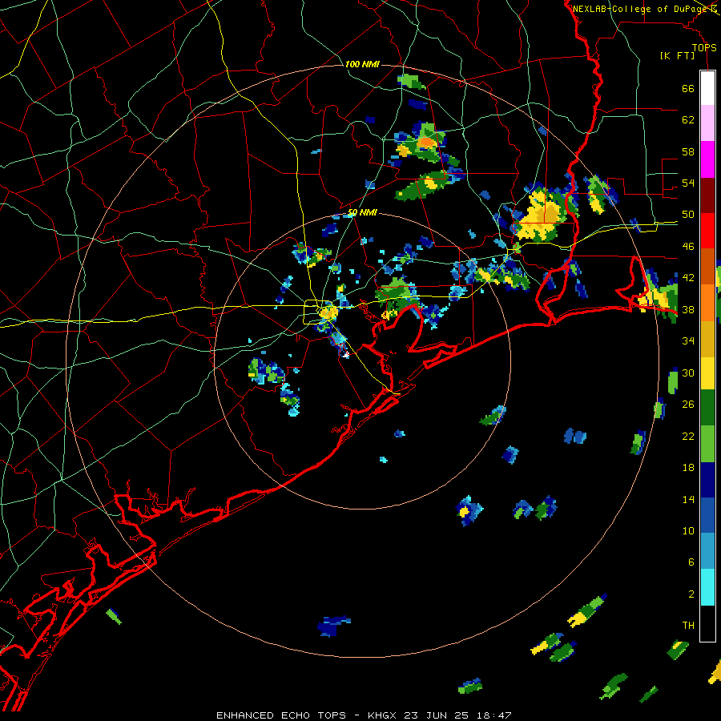
Task: Select the magenta legend swatch
Action: pos(707,159)
